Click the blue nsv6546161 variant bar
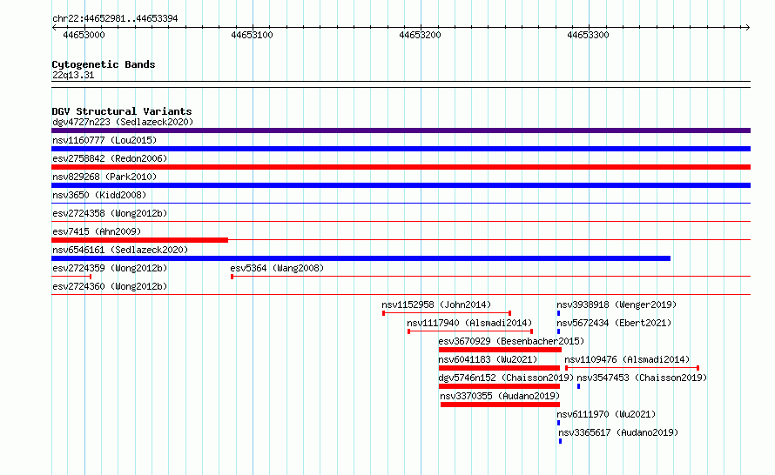Image resolution: width=775 pixels, height=475 pixels. coord(361,258)
